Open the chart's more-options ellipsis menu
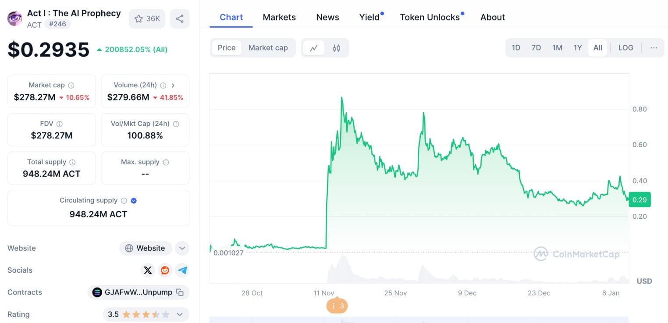The height and width of the screenshot is (323, 668). tap(654, 47)
